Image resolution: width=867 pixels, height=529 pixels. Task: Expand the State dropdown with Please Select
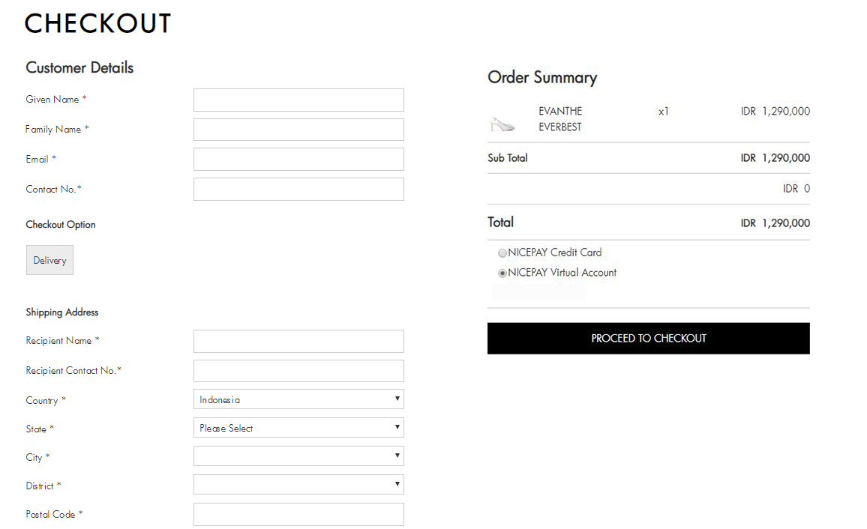pyautogui.click(x=298, y=428)
